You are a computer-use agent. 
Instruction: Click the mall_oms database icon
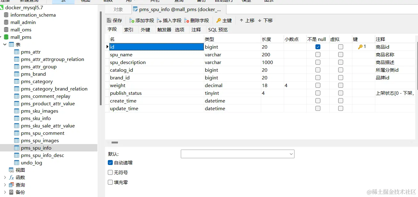[x=6, y=30]
